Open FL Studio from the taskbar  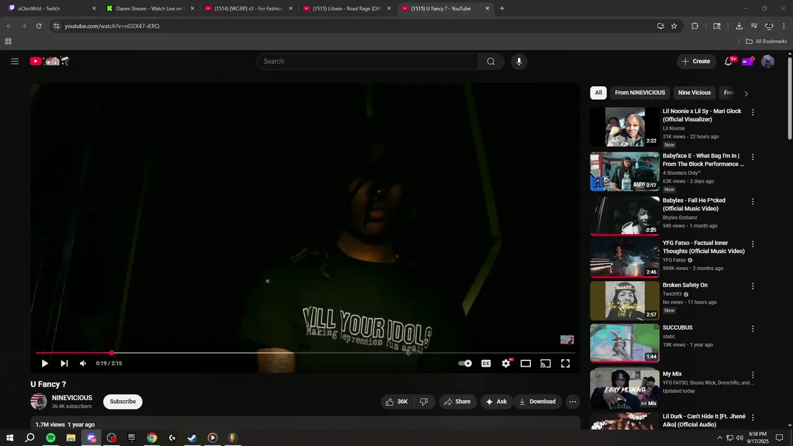pyautogui.click(x=232, y=438)
